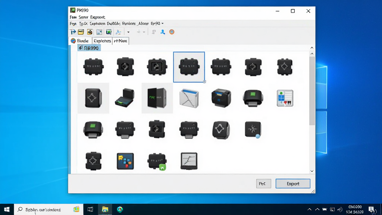Switch to the third 'H-Ners' tab
Image resolution: width=382 pixels, height=215 pixels.
tap(120, 41)
